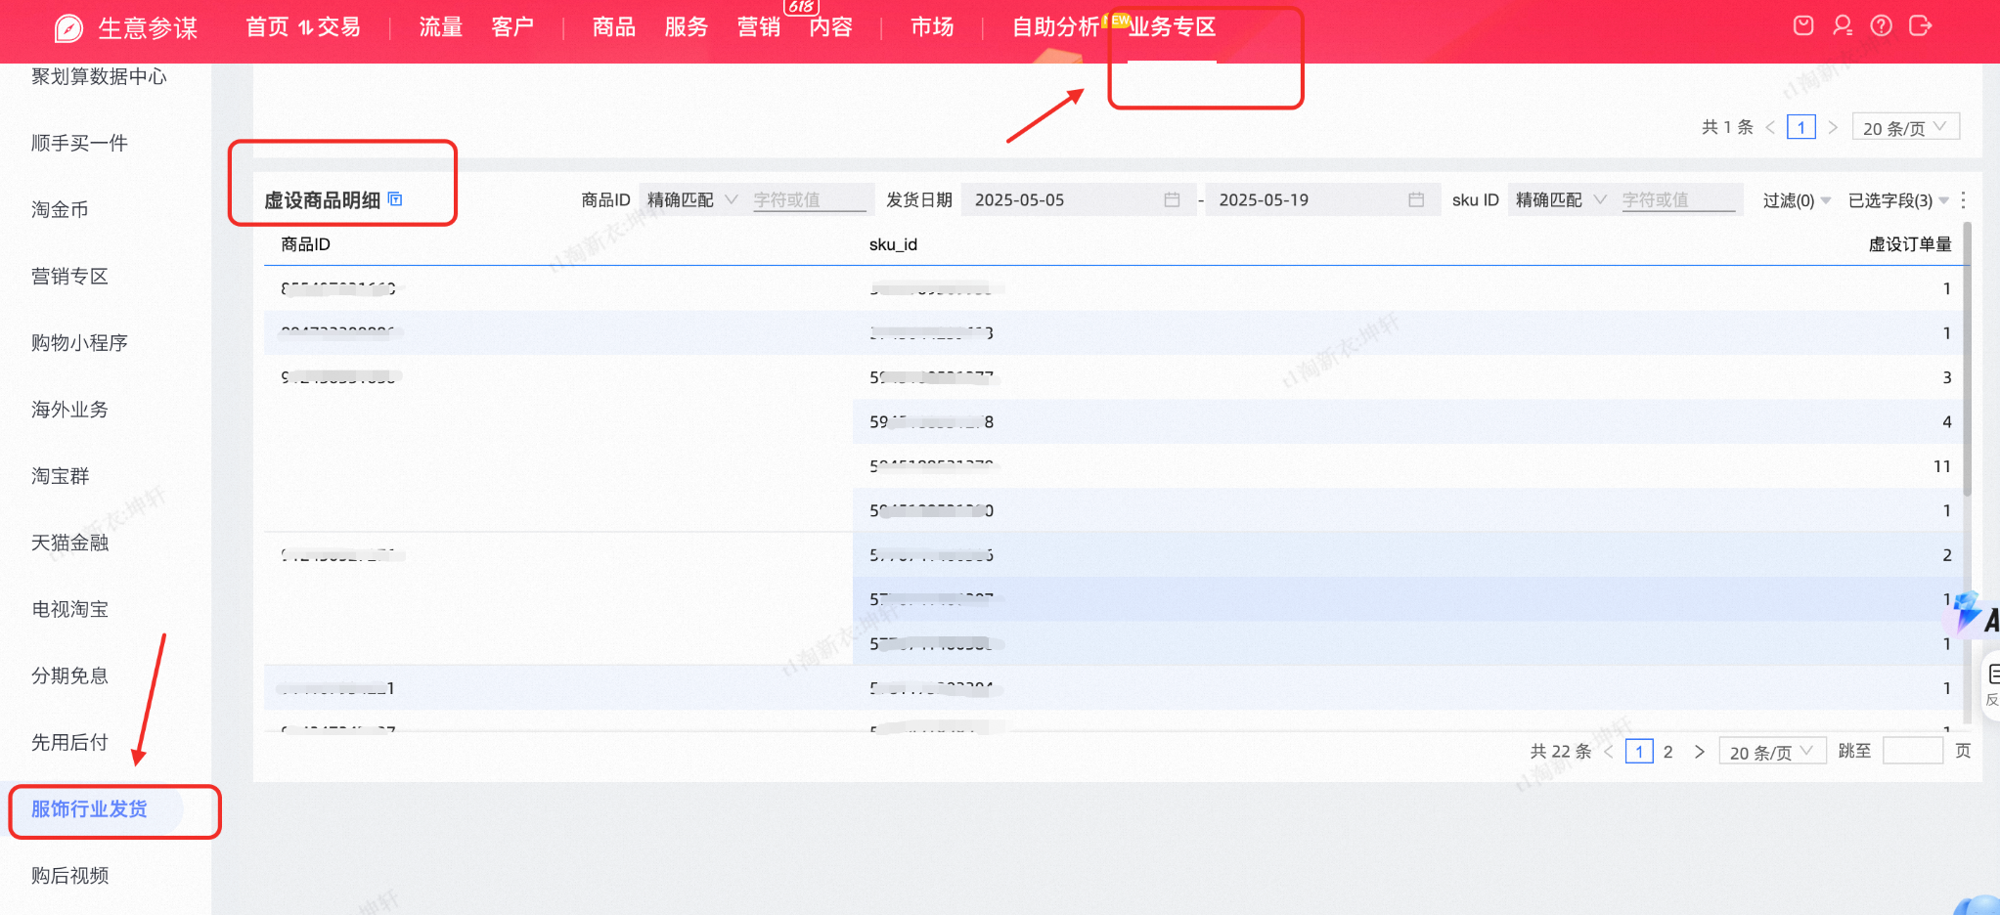Click the copy icon beside 虚设商品明细
Screen dimensions: 2000x915
395,198
